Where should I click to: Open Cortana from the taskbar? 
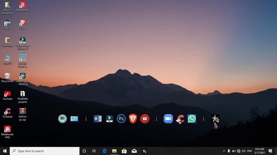[x=84, y=151]
